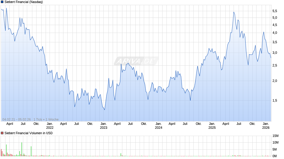284x159 pixels.
Task: Click the 5,5 price axis label
Action: 275,11
